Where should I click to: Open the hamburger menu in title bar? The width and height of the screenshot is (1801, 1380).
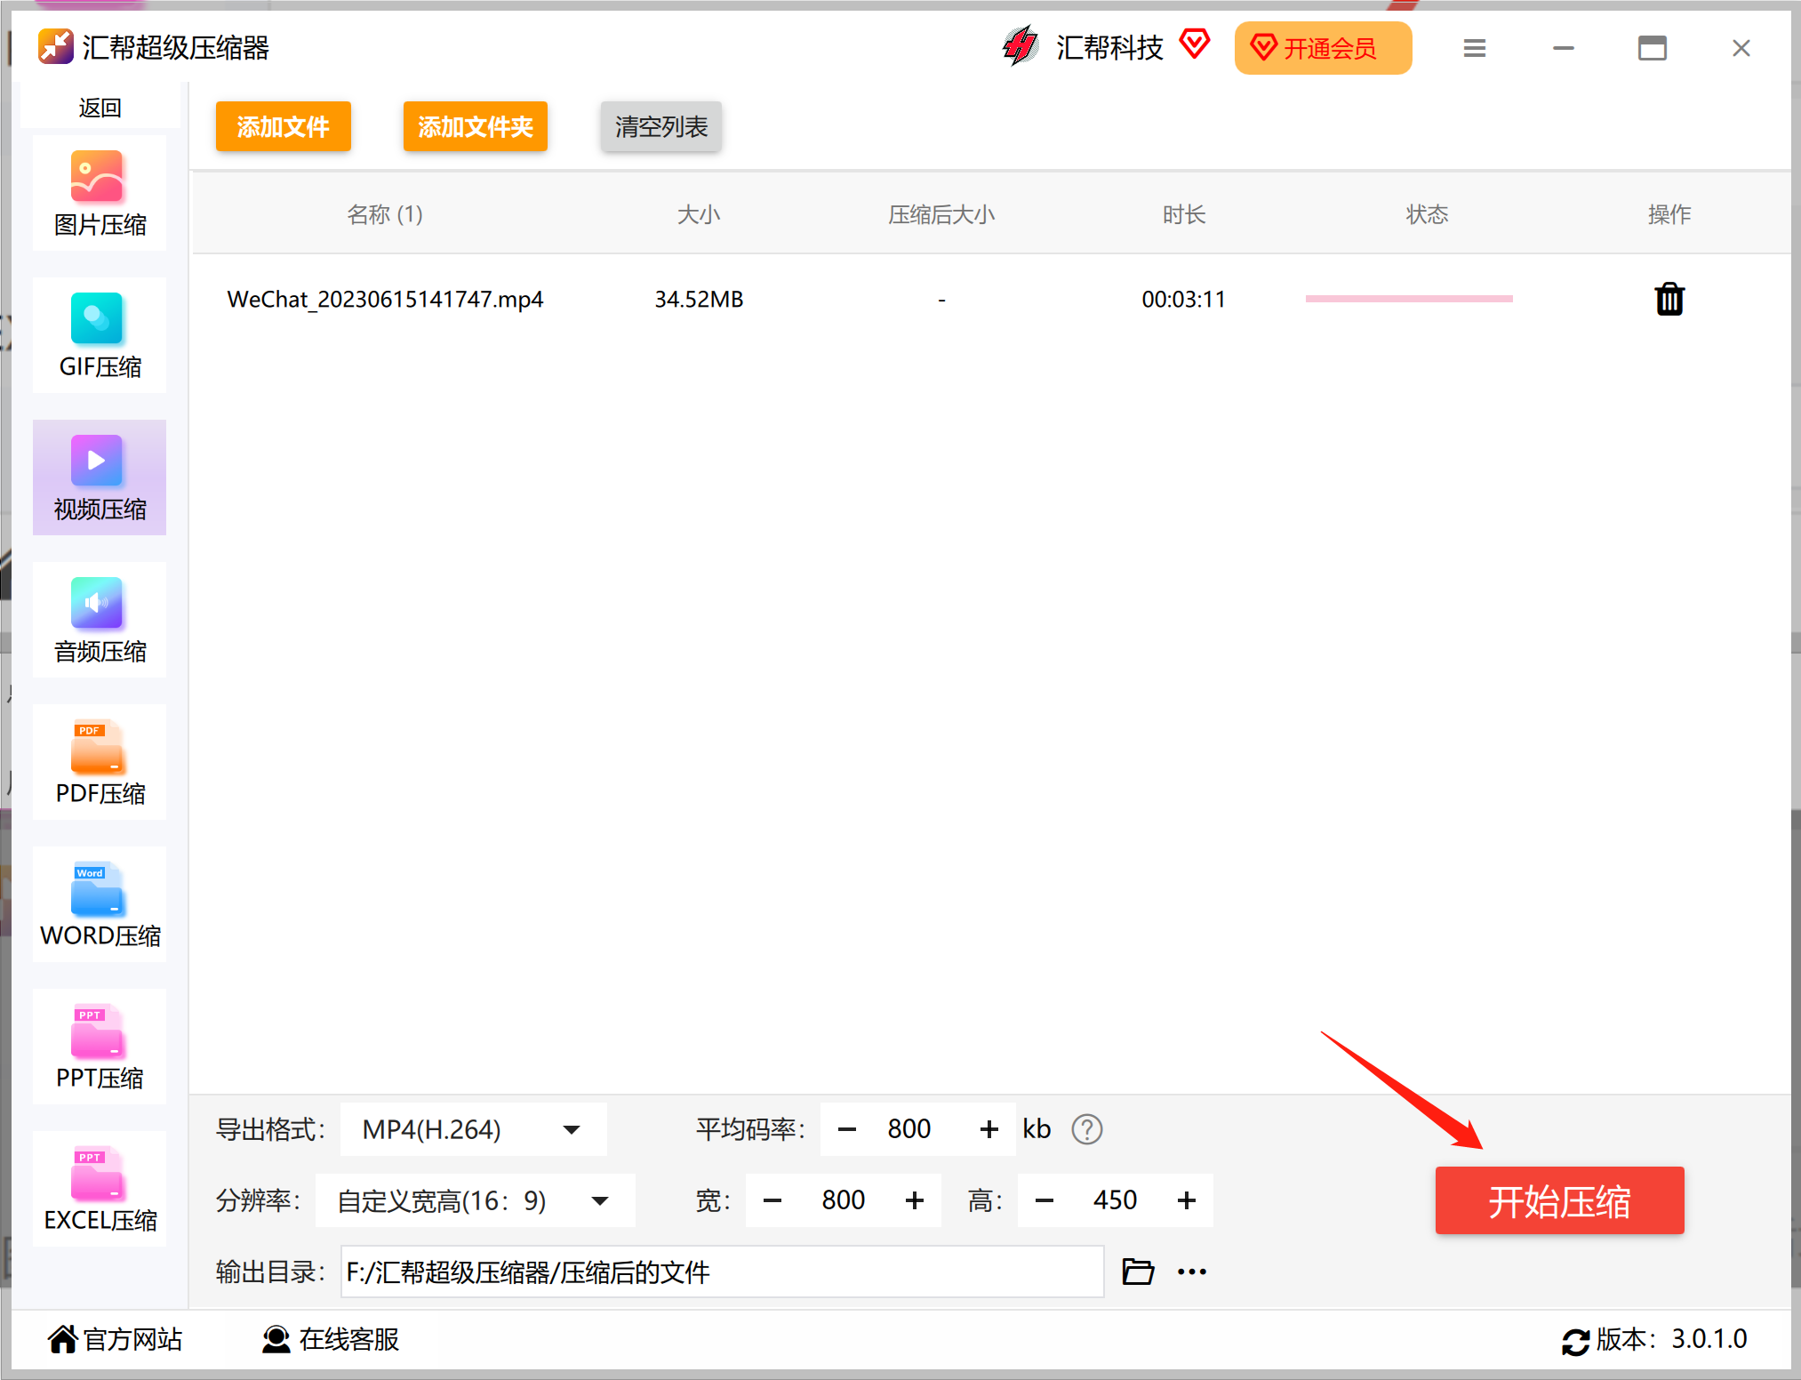(1475, 48)
